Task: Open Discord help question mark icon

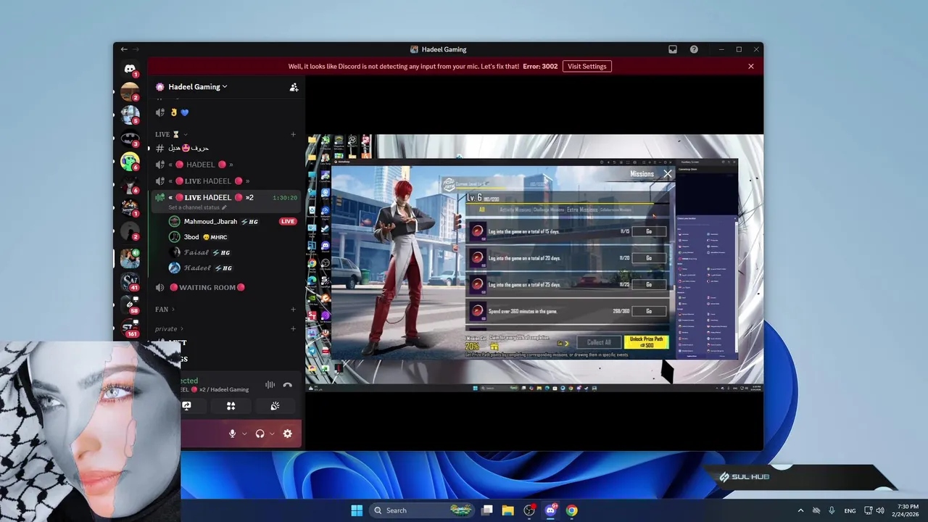Action: click(694, 49)
